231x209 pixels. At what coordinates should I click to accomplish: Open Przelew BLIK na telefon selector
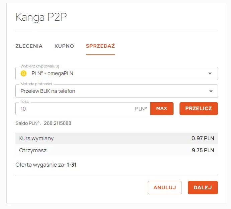117,91
